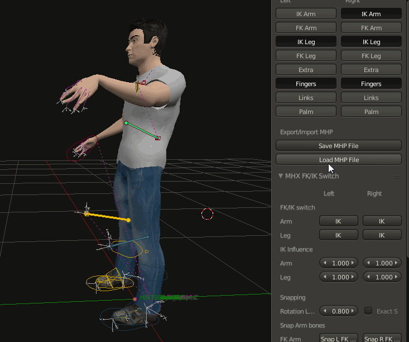The image size is (409, 342).
Task: Click the Rotation Limit 0.800 value field
Action: point(338,311)
